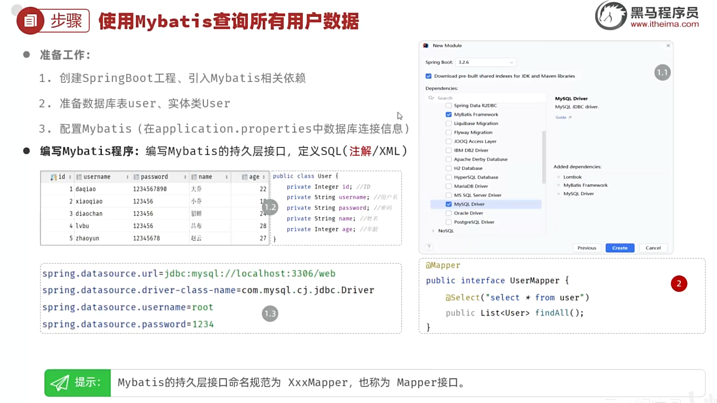Open the Guide link for MySQL Driver
This screenshot has width=717, height=403.
coord(561,117)
